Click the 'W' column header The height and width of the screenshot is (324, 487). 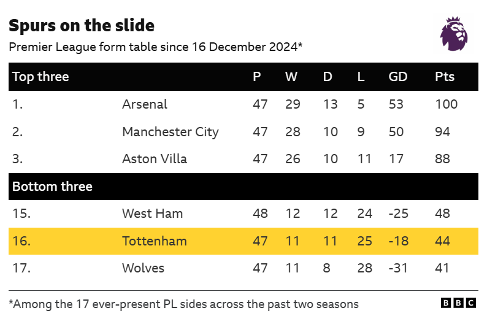291,77
